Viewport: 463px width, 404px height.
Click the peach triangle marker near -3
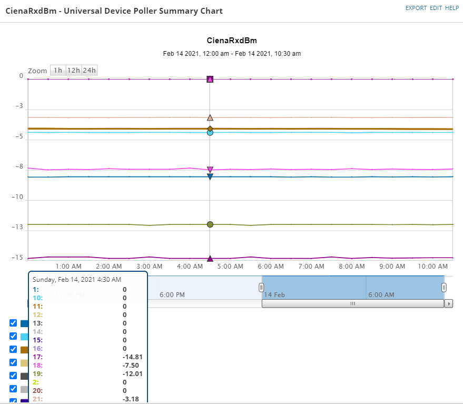[210, 118]
